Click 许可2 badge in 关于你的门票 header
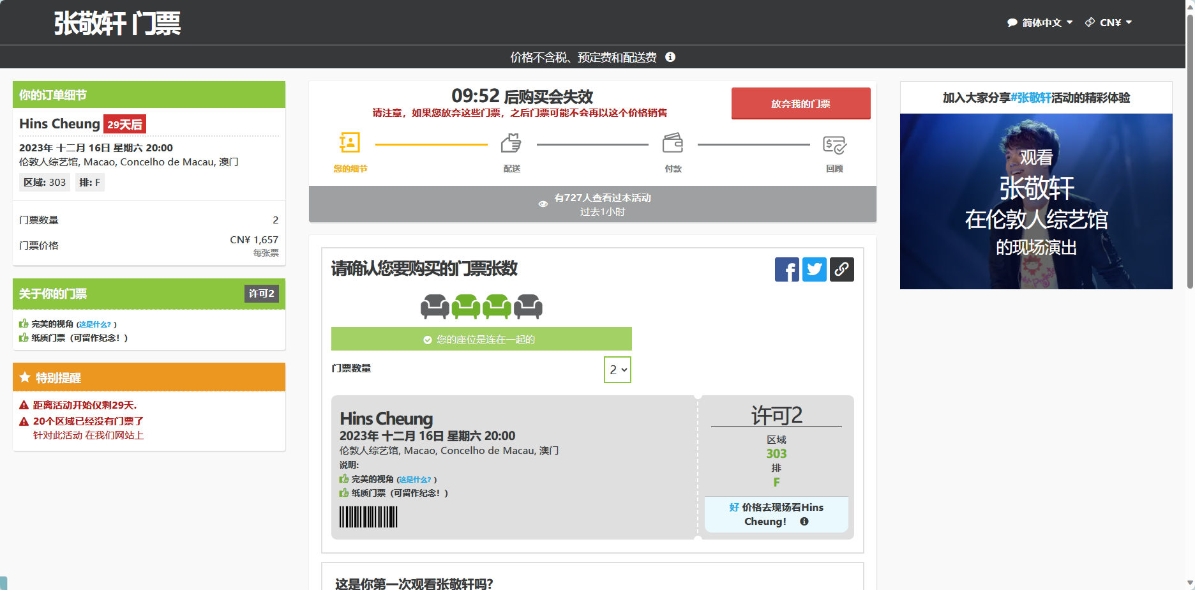This screenshot has height=590, width=1195. tap(262, 294)
